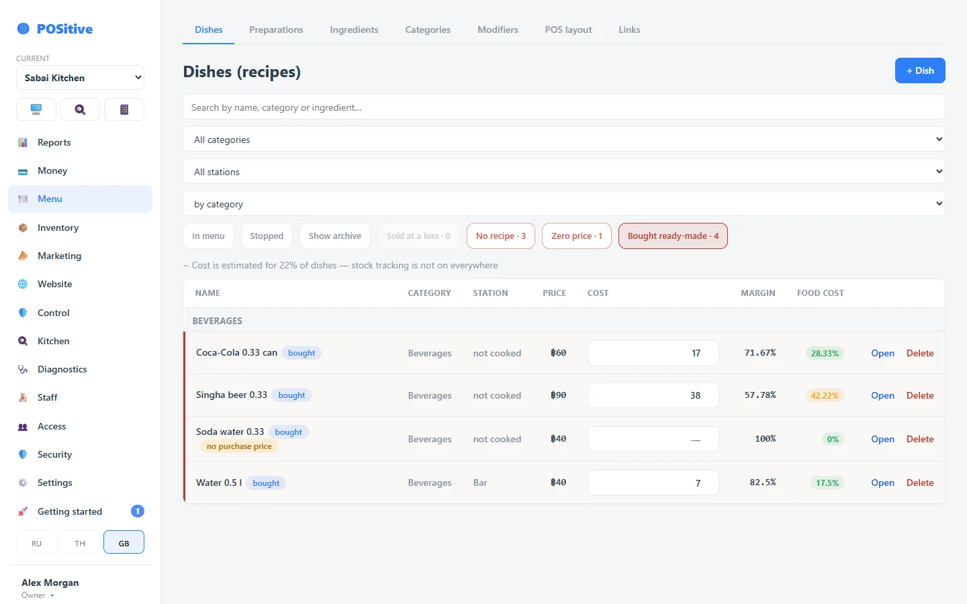967x604 pixels.
Task: Click the BEVERAGES group header
Action: [564, 321]
